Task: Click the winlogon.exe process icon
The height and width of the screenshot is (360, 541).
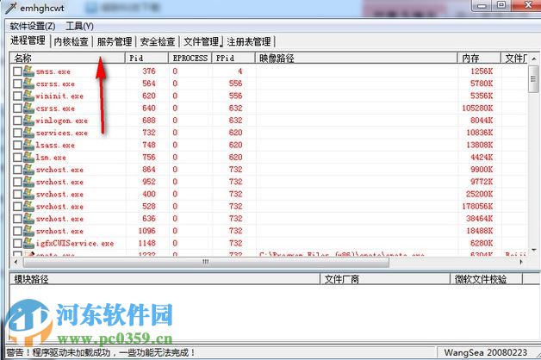Action: point(28,121)
